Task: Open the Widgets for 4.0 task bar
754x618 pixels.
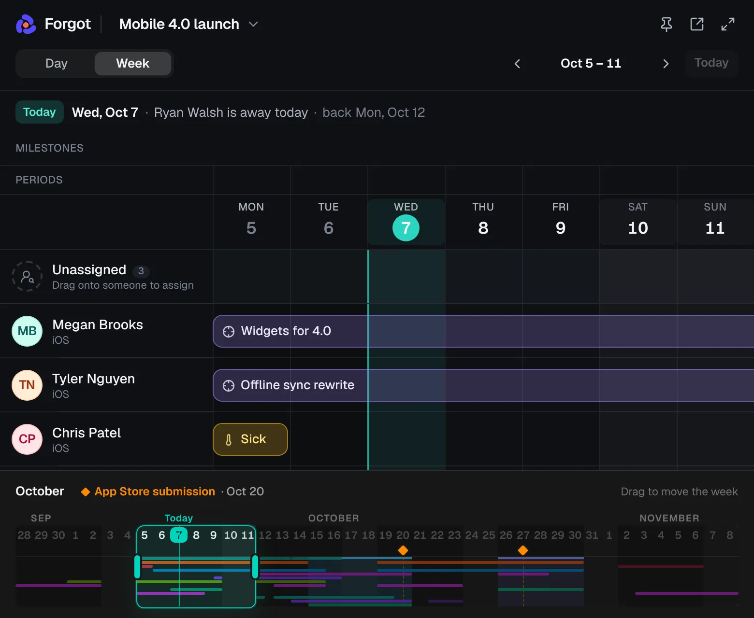Action: pyautogui.click(x=483, y=331)
